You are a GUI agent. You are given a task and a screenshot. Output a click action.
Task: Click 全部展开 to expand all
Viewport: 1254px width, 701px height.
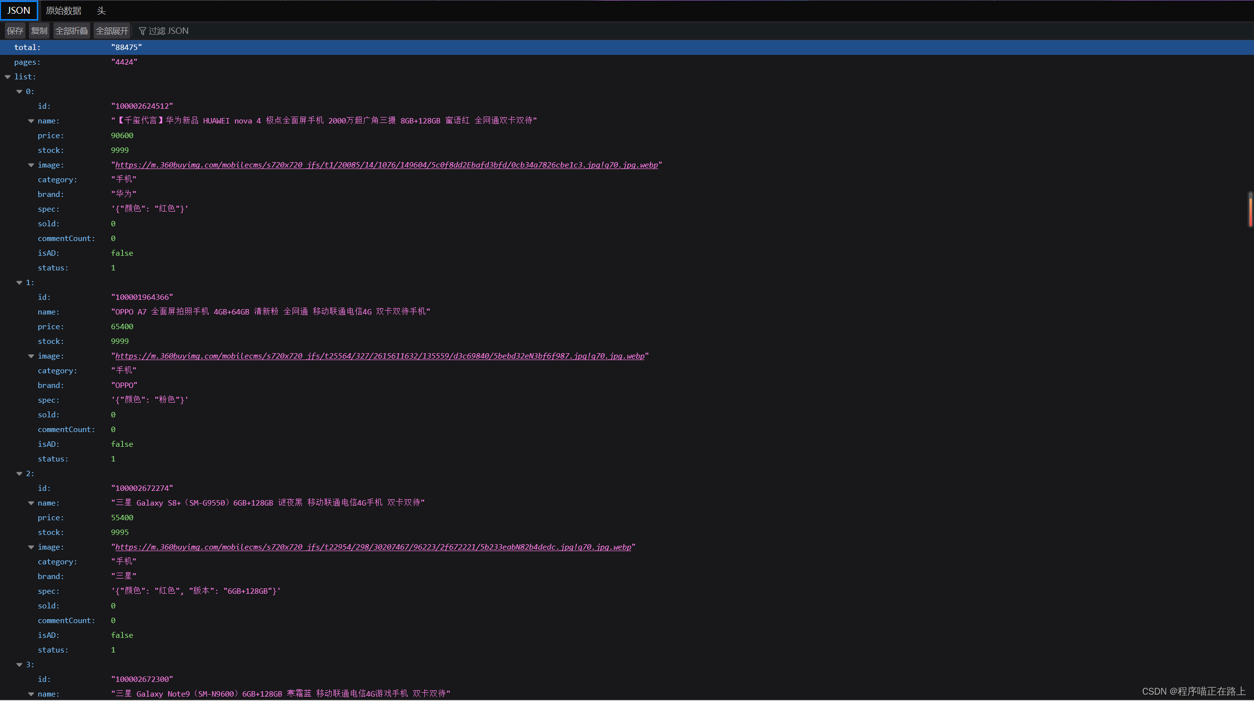coord(112,31)
